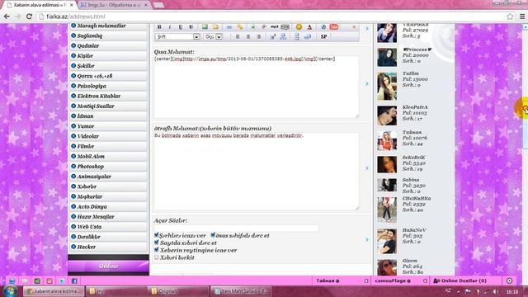Image resolution: width=528 pixels, height=297 pixels.
Task: Go back in browser history
Action: pyautogui.click(x=7, y=16)
